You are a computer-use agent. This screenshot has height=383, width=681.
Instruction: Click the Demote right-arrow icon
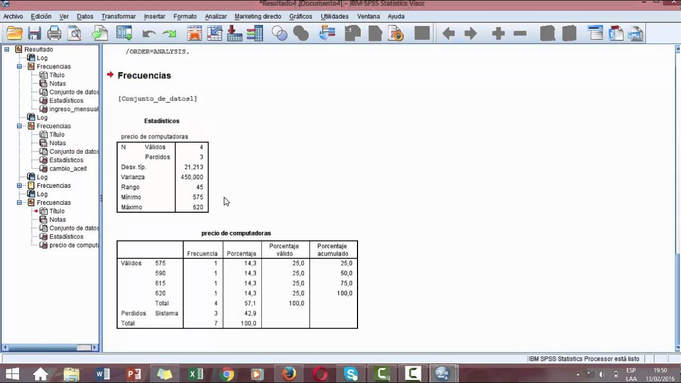click(x=471, y=34)
